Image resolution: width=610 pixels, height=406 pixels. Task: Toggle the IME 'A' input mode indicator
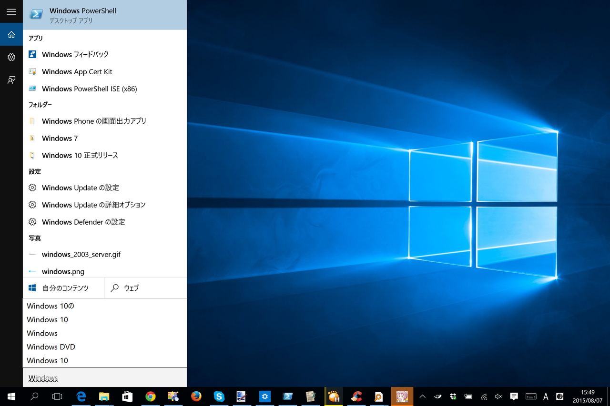coord(544,396)
